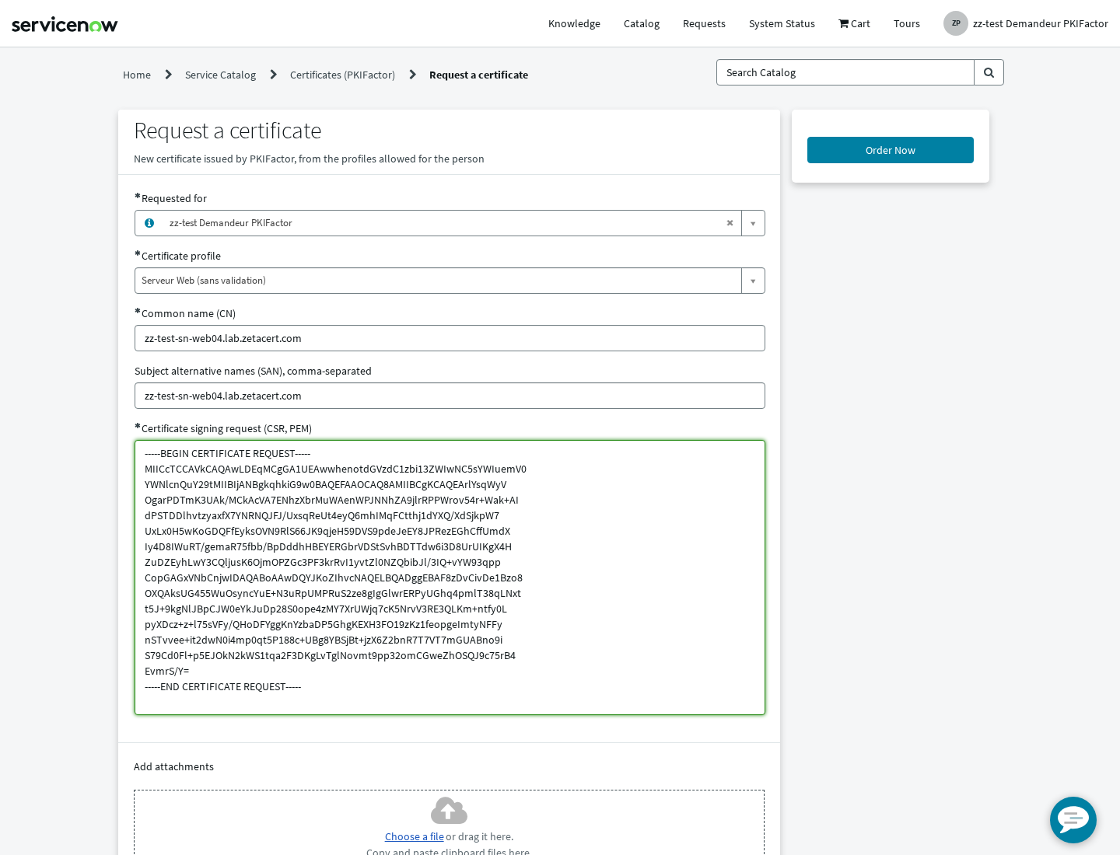Image resolution: width=1120 pixels, height=855 pixels.
Task: Click the Request a certificate heading
Action: pyautogui.click(x=228, y=131)
